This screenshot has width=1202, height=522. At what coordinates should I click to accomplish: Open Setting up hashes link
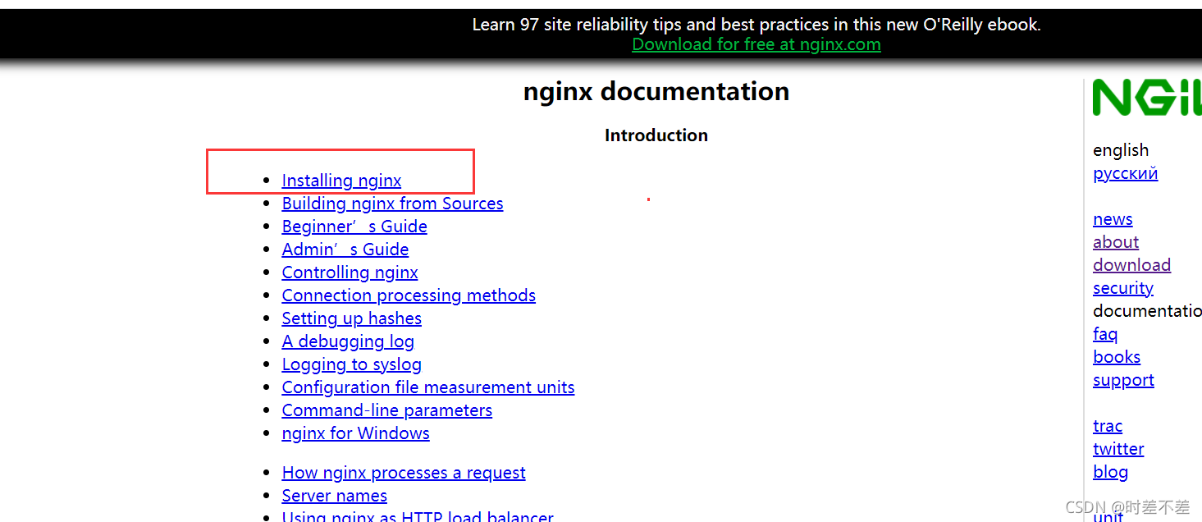(351, 318)
